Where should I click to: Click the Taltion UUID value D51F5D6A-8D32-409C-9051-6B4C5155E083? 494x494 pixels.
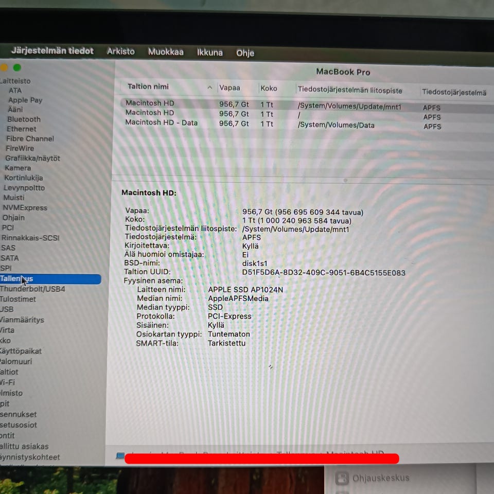click(324, 273)
